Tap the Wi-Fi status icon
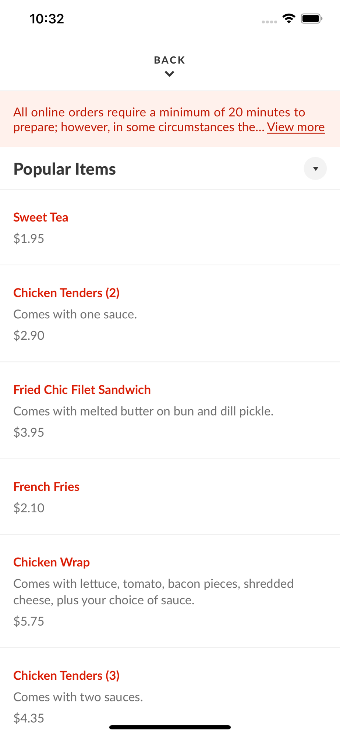This screenshot has width=340, height=736. 289,18
